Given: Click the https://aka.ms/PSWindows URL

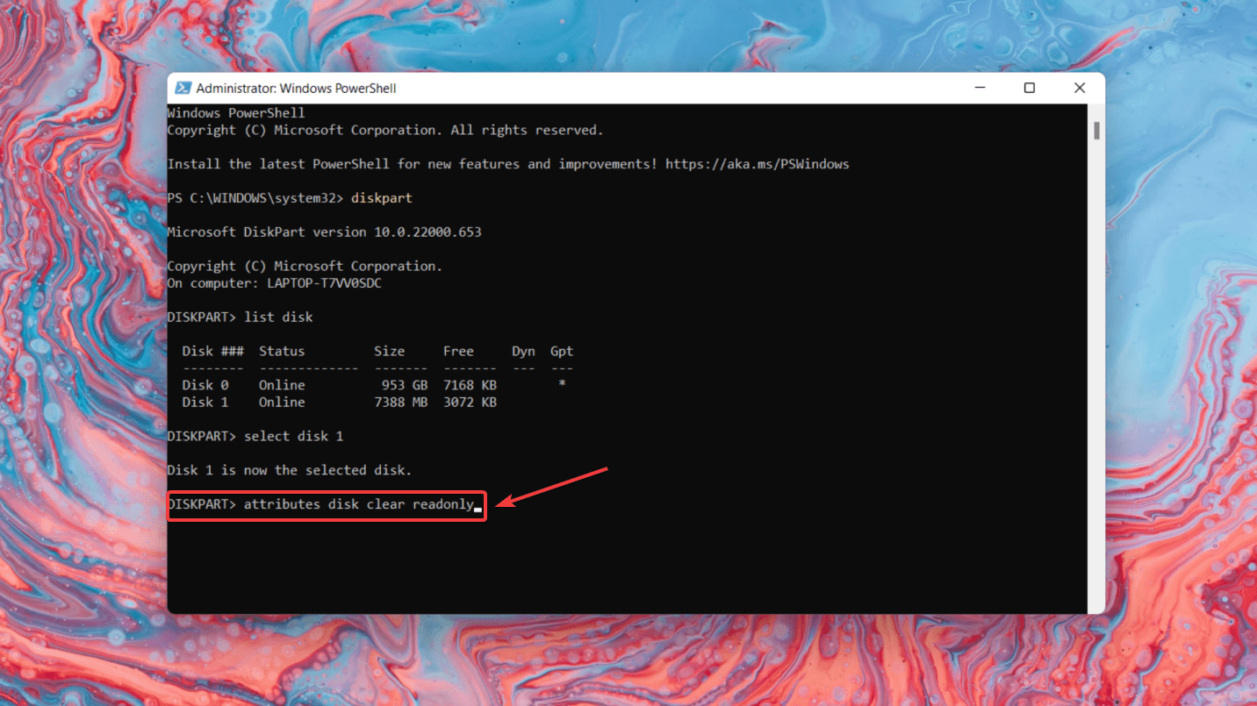Looking at the screenshot, I should (x=758, y=164).
